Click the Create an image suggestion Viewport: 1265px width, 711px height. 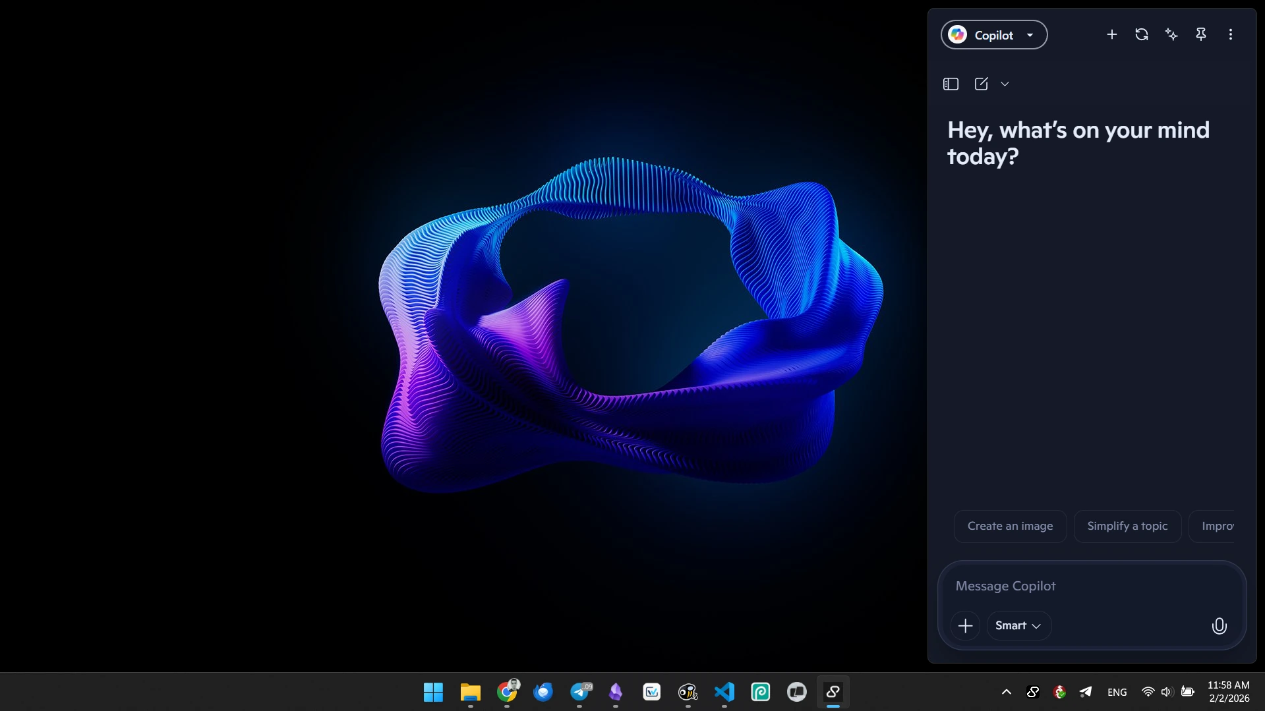coord(1010,526)
